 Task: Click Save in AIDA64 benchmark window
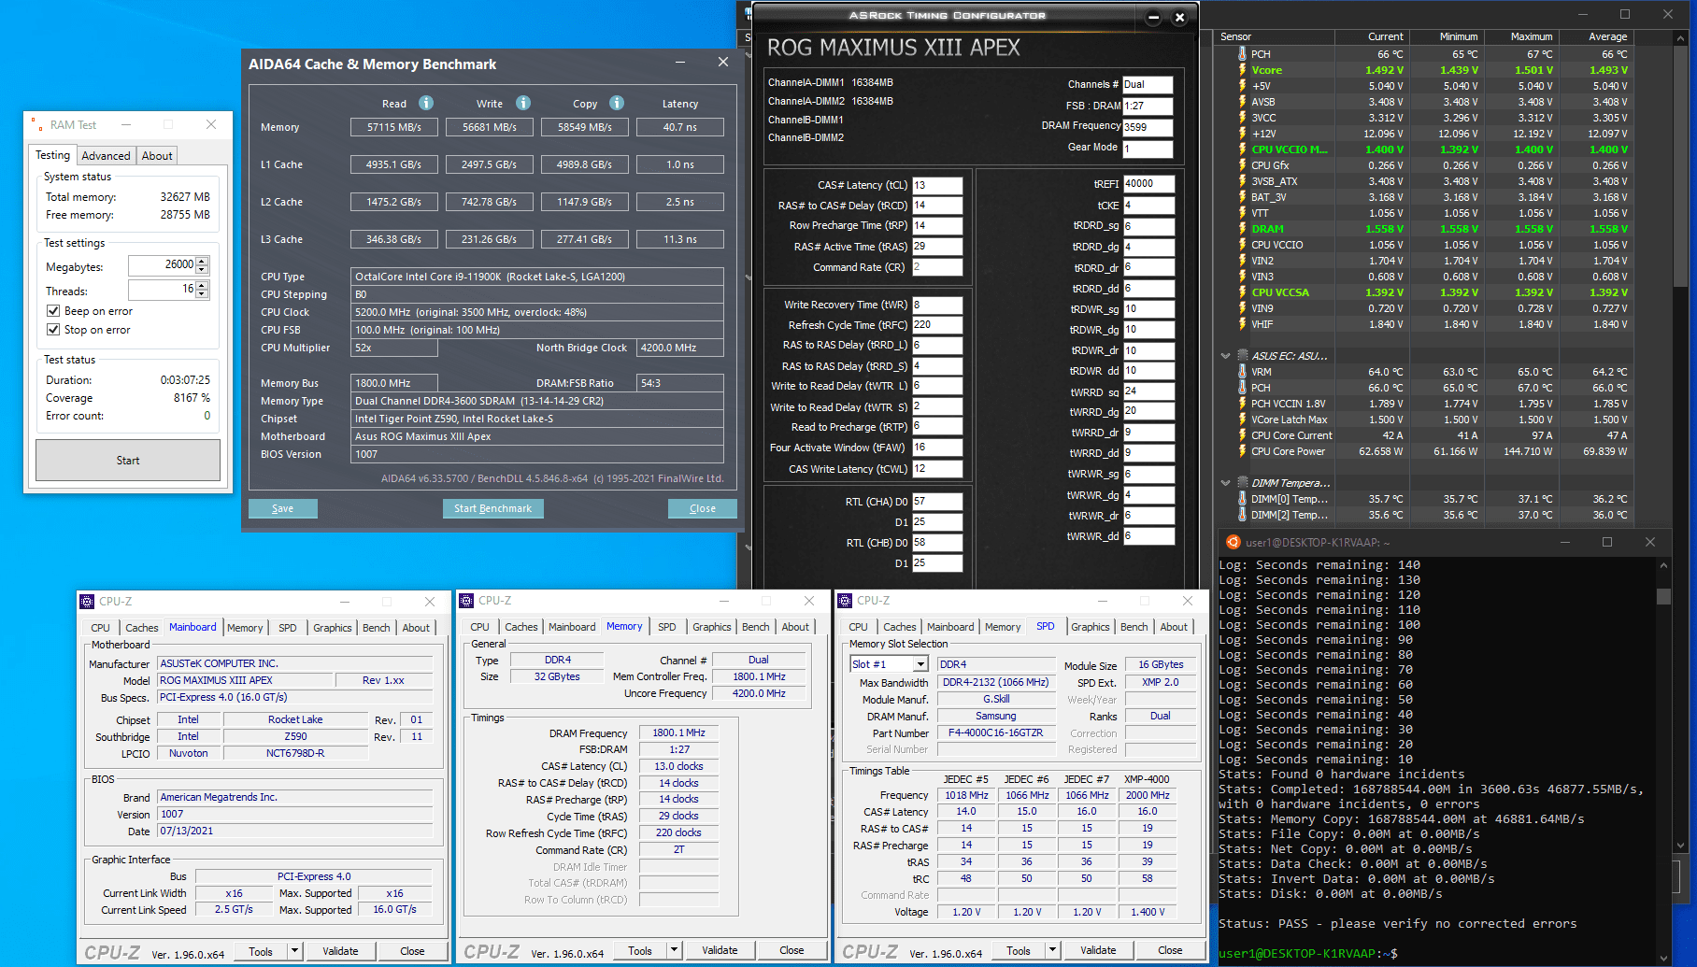tap(282, 508)
